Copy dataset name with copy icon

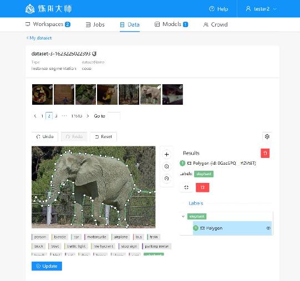(x=94, y=54)
